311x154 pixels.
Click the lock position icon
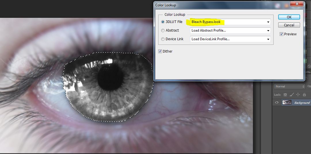point(298,95)
